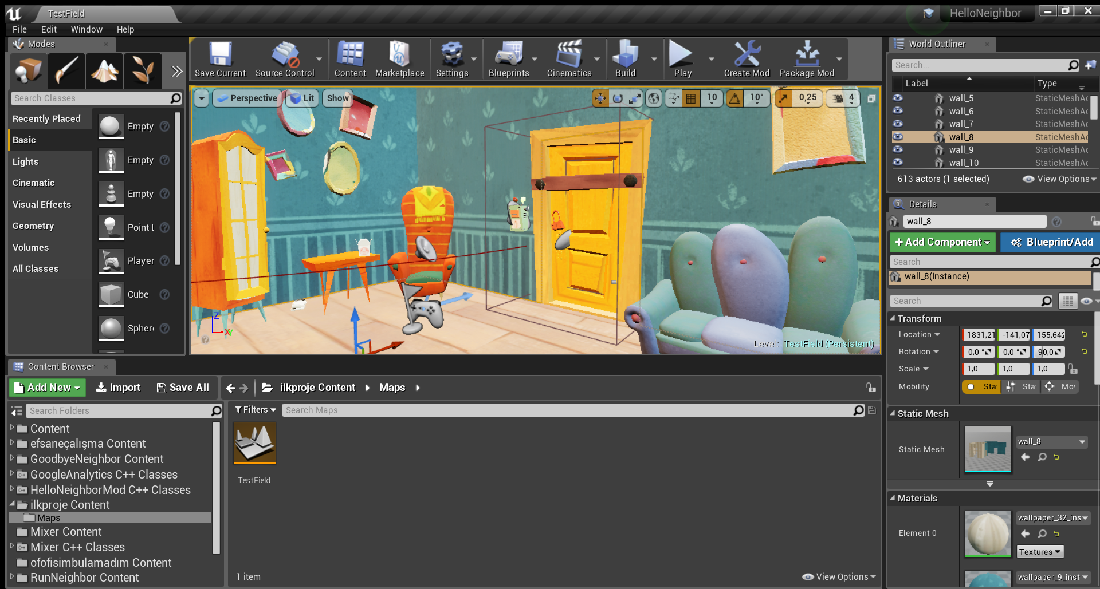Open Cinematics toolbar icon
Image resolution: width=1100 pixels, height=589 pixels.
569,59
